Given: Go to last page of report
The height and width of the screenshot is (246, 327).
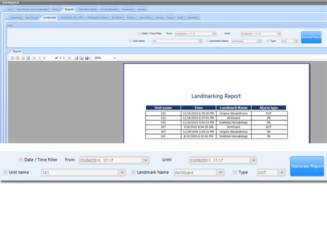Looking at the screenshot, I should coord(69,58).
